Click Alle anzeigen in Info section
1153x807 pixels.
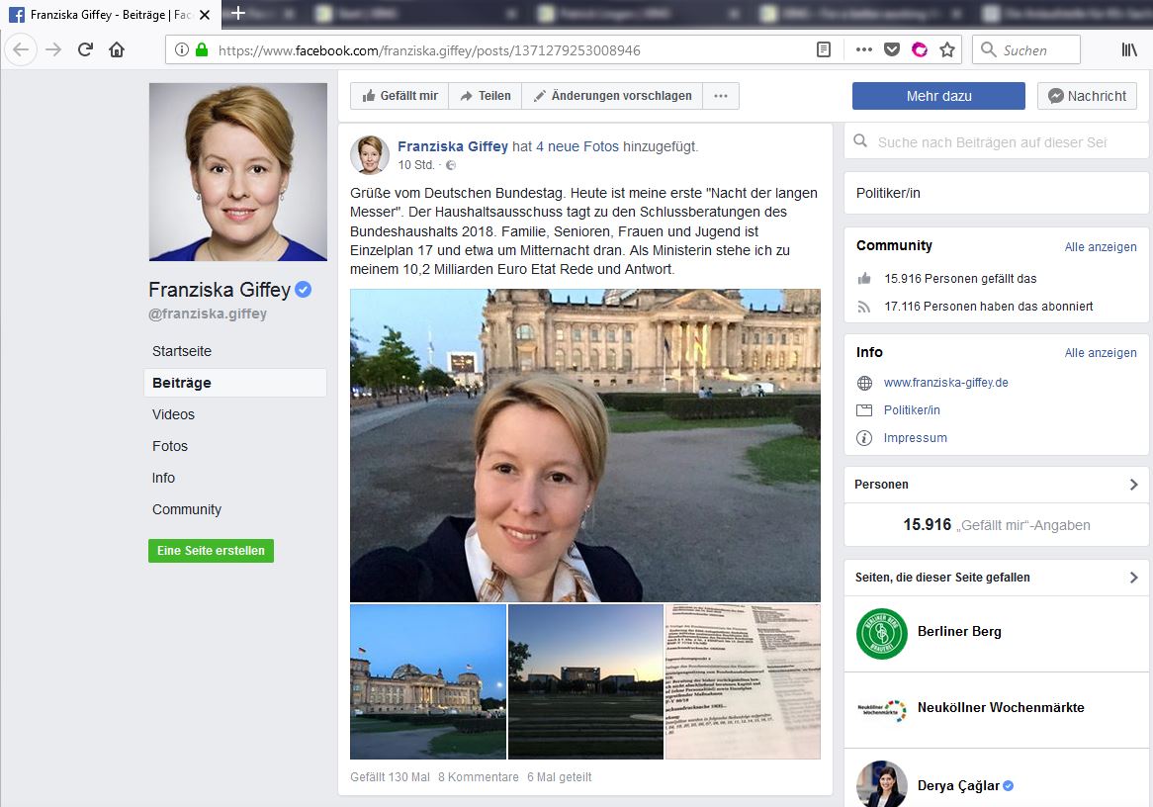coord(1100,352)
